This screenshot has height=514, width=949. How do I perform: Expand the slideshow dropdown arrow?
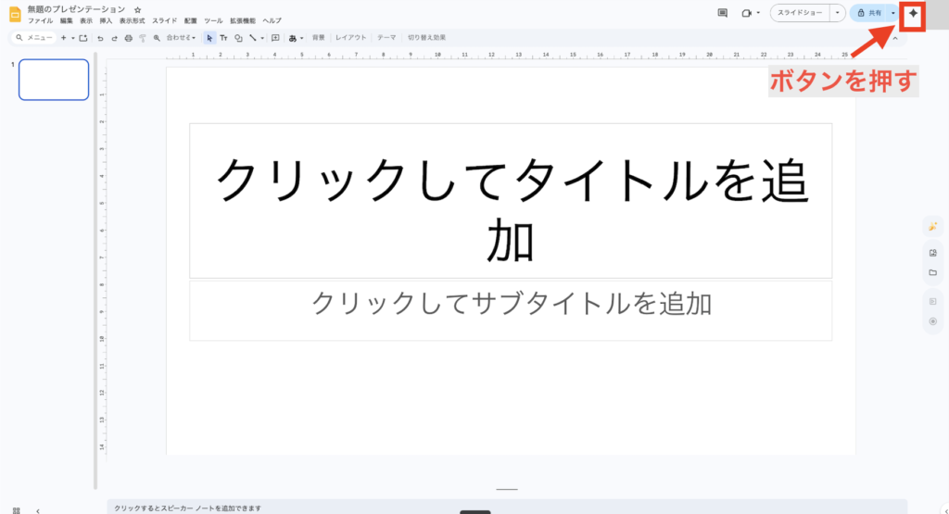(837, 13)
